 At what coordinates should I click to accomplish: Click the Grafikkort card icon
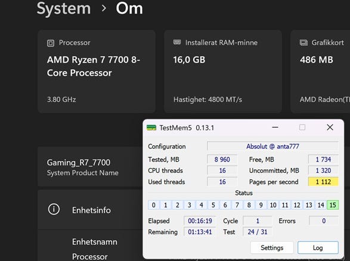(x=303, y=42)
